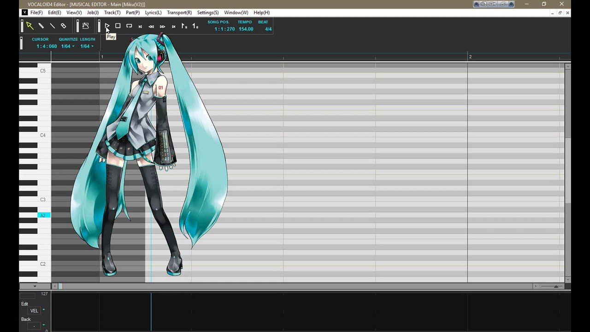Expand the dropdown arrow below the piano keyboard
Image resolution: width=590 pixels, height=332 pixels.
[x=35, y=286]
